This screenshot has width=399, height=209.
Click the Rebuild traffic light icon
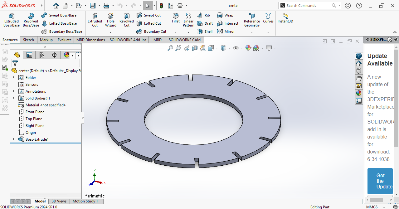(x=161, y=6)
